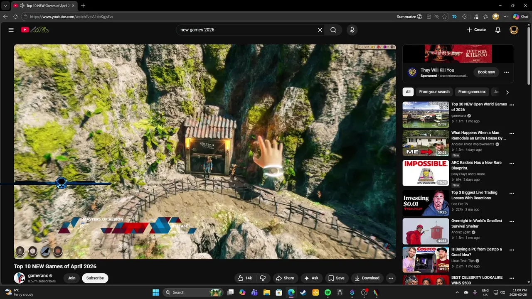Open Edge settings and more menu
The width and height of the screenshot is (532, 299).
[x=505, y=17]
